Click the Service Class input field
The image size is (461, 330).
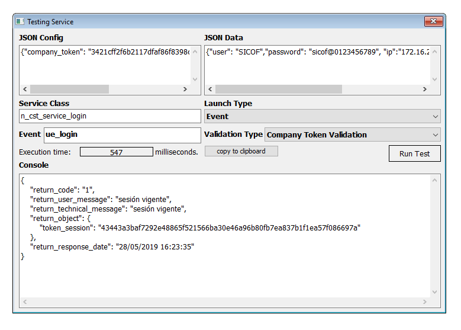click(x=109, y=116)
